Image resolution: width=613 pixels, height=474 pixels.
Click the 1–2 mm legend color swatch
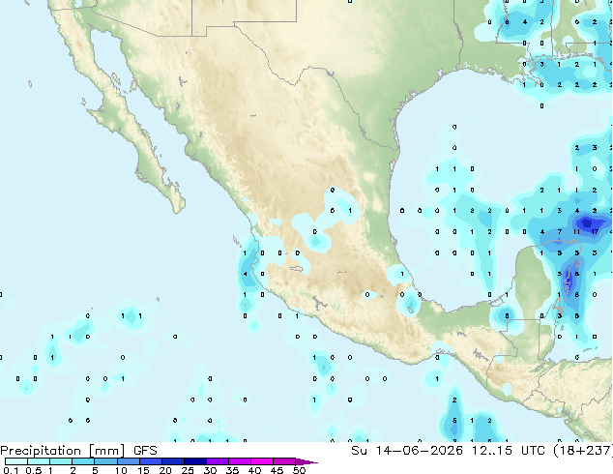click(61, 461)
